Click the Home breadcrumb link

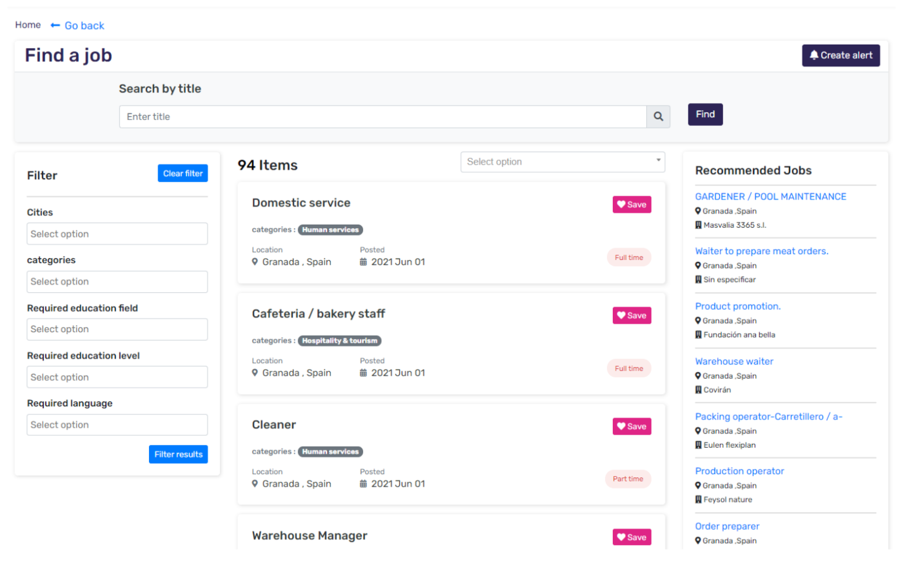[x=28, y=25]
